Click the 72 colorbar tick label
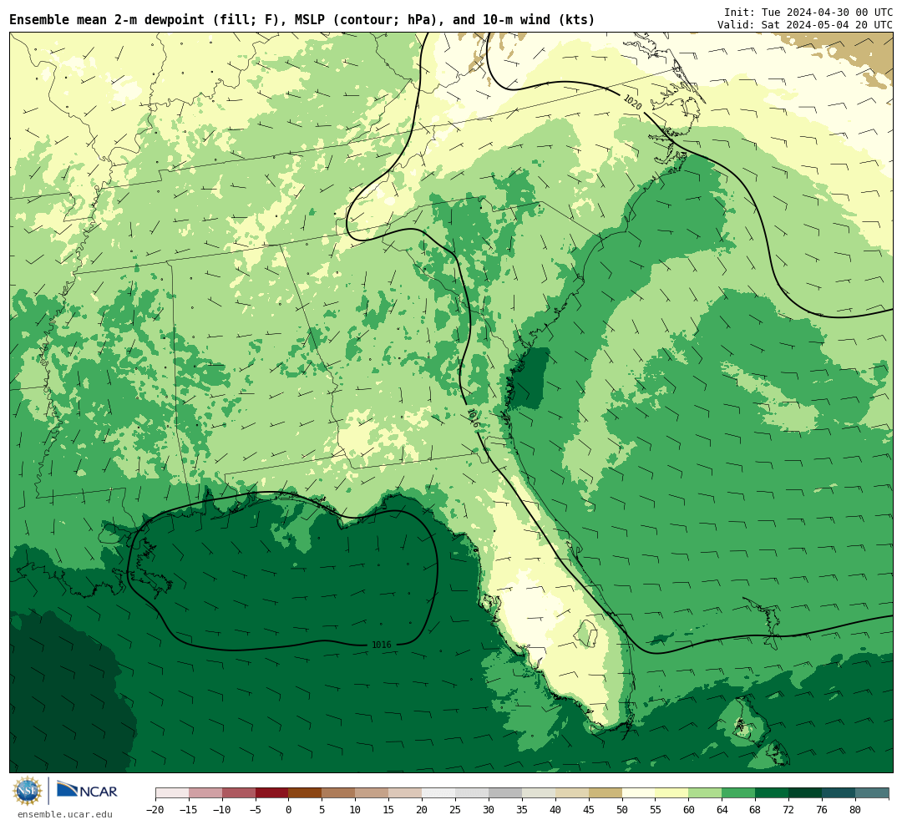This screenshot has width=902, height=825. [x=789, y=810]
